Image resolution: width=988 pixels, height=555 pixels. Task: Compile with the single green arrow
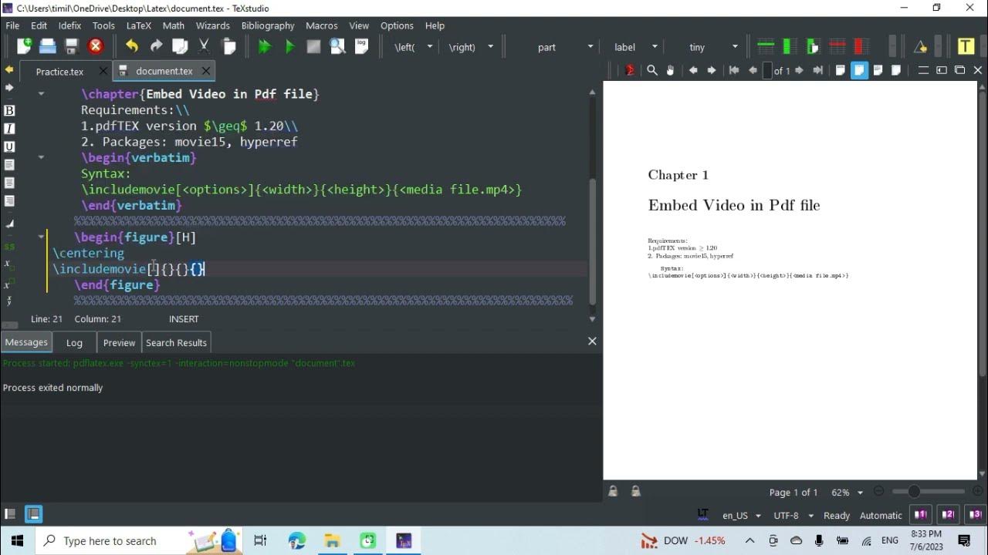point(289,46)
